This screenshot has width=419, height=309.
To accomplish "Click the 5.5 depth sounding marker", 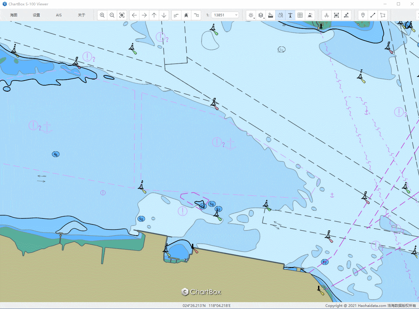I will [282, 49].
